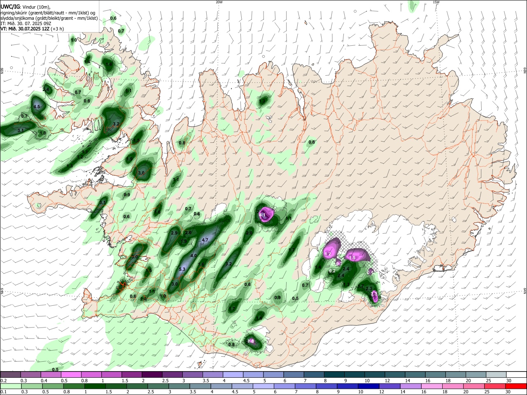Screen dimensions: 527x395
Task: Pick the dark purple 2 swatch in top legend row
Action: click(152, 374)
